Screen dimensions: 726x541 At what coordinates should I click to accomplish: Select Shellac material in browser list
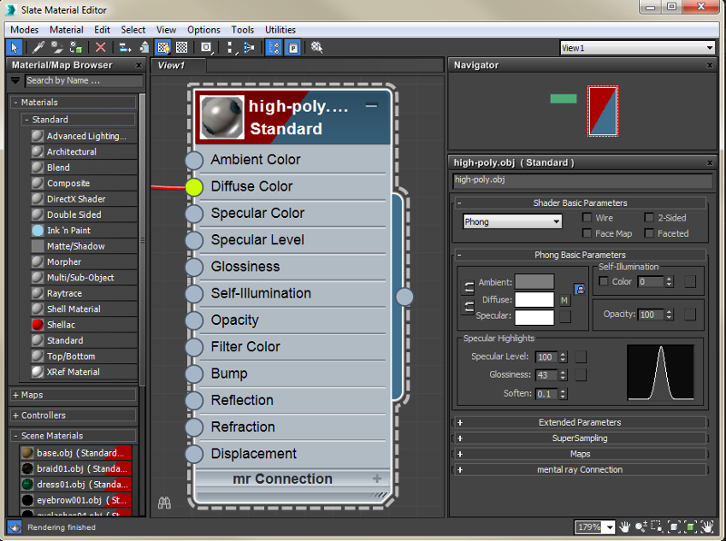click(x=83, y=325)
